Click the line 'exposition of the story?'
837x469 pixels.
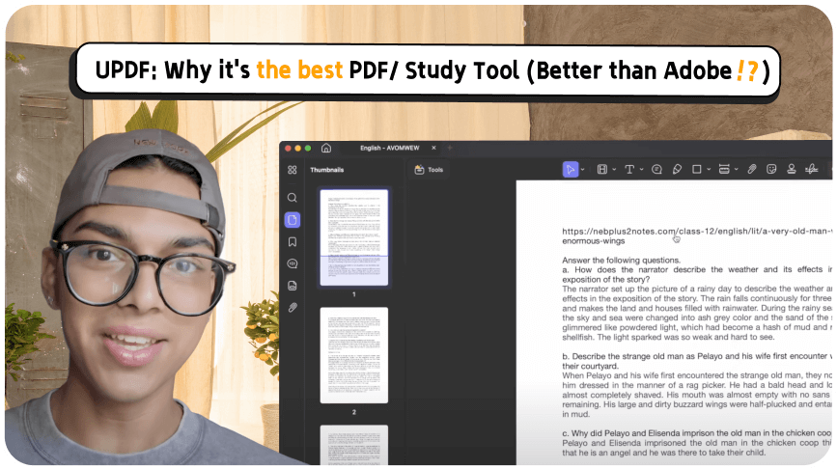click(606, 279)
